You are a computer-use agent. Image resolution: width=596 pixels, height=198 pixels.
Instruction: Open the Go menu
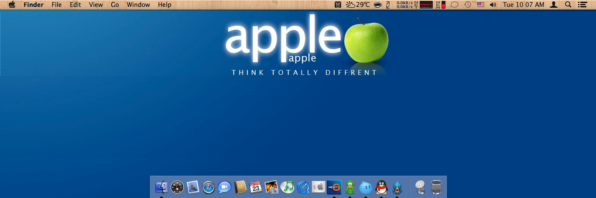point(115,5)
